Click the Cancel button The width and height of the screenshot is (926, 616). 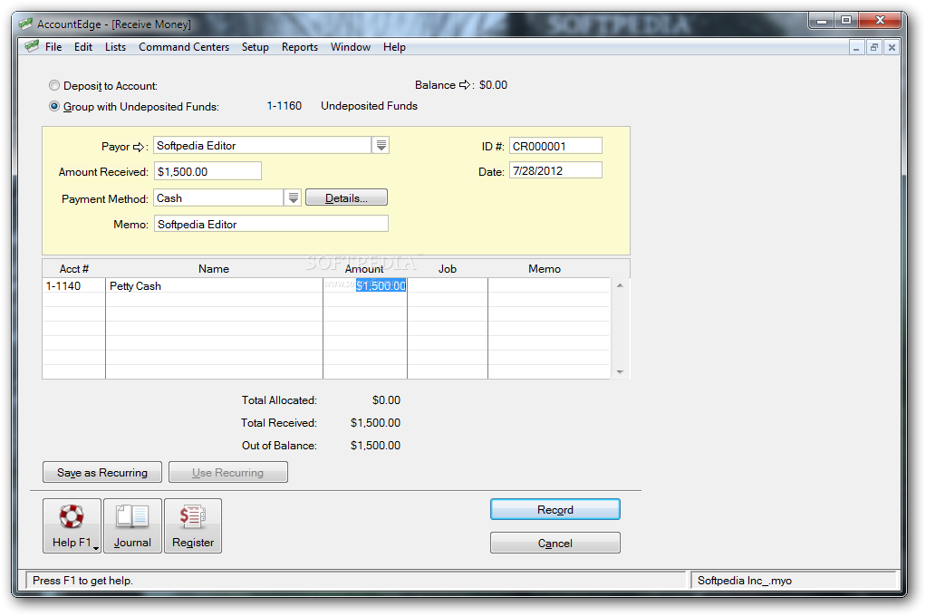pyautogui.click(x=555, y=544)
